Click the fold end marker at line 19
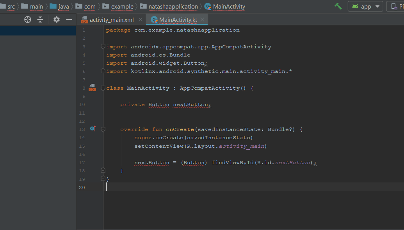The height and width of the screenshot is (230, 404). click(x=103, y=179)
